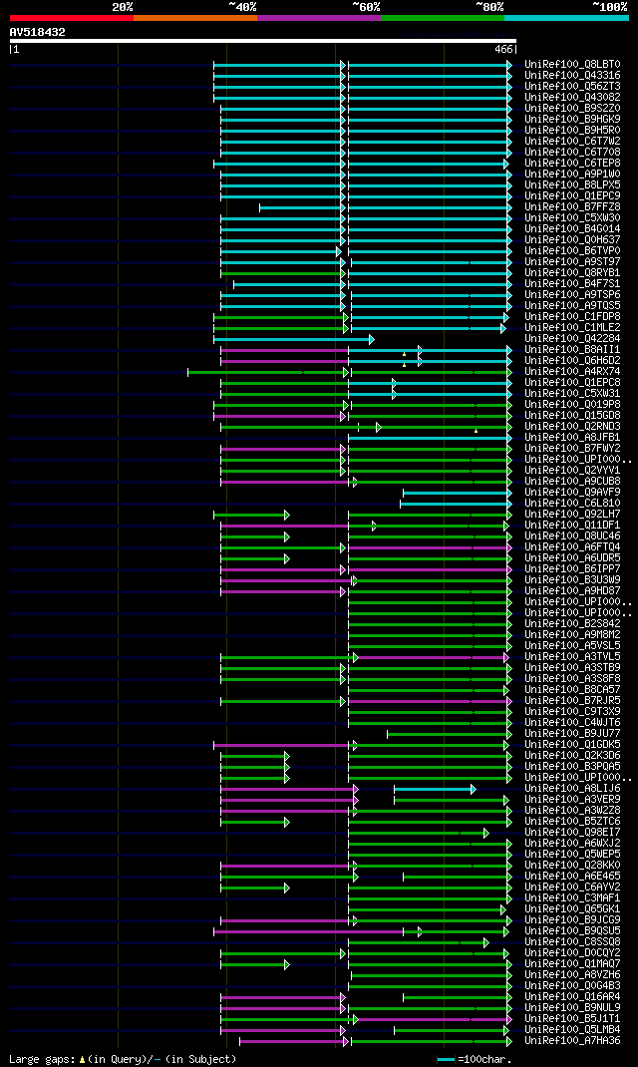Click the UniRef100_A8LIJ6 label
Viewport: 638px width, 1067px height.
click(572, 789)
